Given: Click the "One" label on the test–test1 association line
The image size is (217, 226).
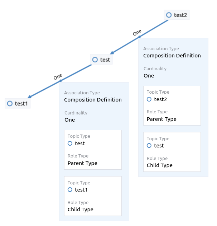Looking at the screenshot, I should [x=58, y=77].
